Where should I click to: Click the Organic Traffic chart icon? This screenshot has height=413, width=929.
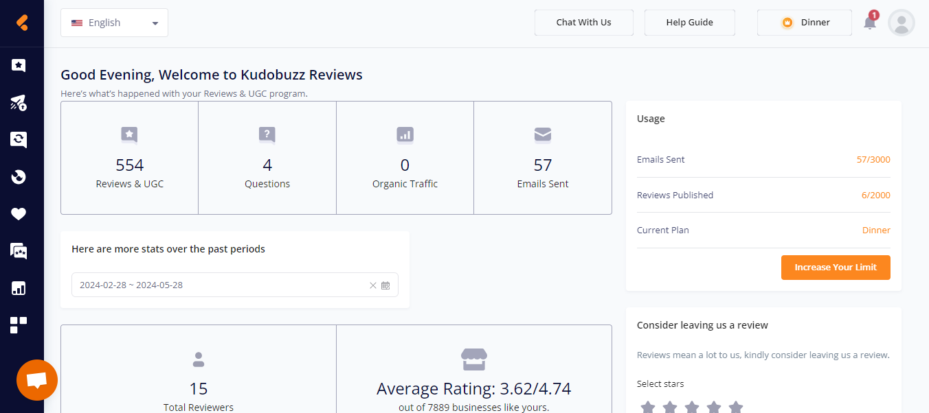point(405,134)
